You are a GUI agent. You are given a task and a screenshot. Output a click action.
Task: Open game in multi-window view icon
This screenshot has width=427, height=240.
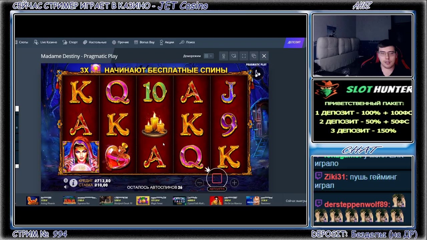[x=254, y=56]
